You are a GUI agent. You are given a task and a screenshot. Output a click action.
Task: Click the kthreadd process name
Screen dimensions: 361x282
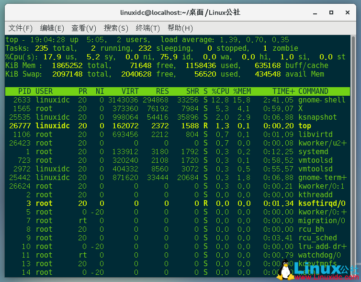pyautogui.click(x=316, y=195)
